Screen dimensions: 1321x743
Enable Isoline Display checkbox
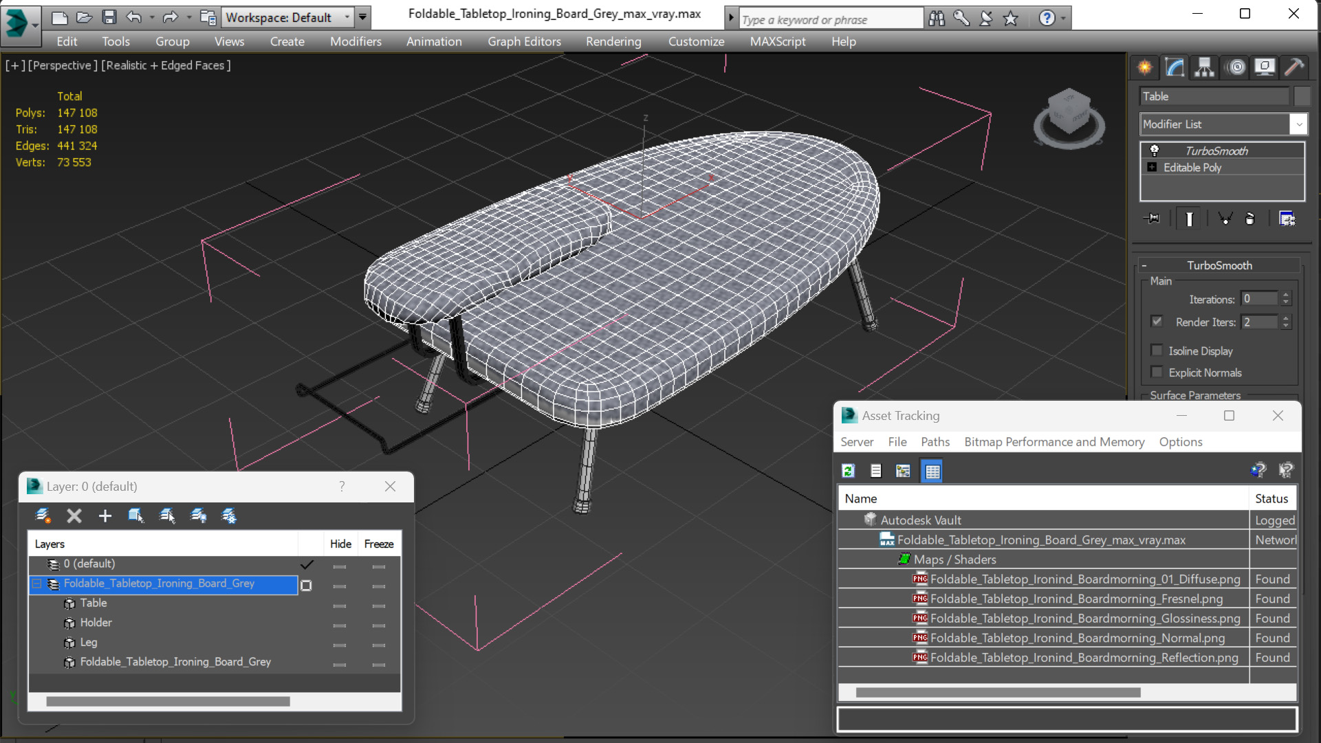[x=1157, y=351]
